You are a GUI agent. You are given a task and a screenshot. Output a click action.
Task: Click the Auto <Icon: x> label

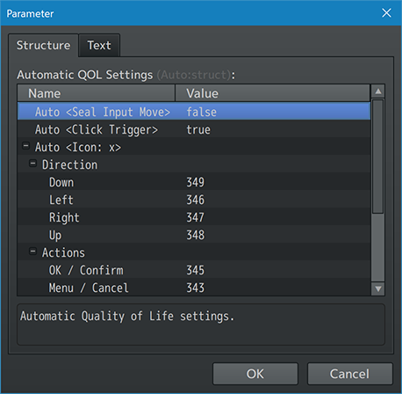pos(78,147)
